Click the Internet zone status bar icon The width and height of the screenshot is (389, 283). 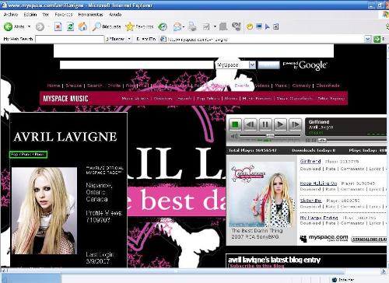(335, 280)
